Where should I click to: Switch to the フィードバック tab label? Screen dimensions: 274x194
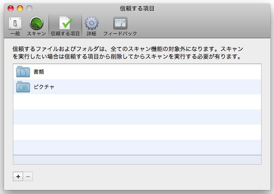[x=120, y=33]
